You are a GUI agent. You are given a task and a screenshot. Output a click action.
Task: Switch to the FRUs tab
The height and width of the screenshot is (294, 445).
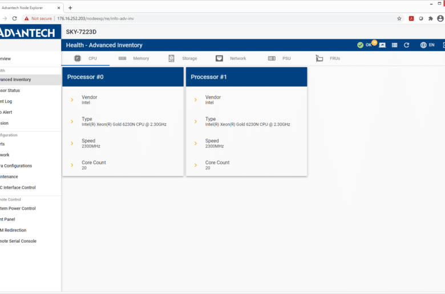click(328, 59)
